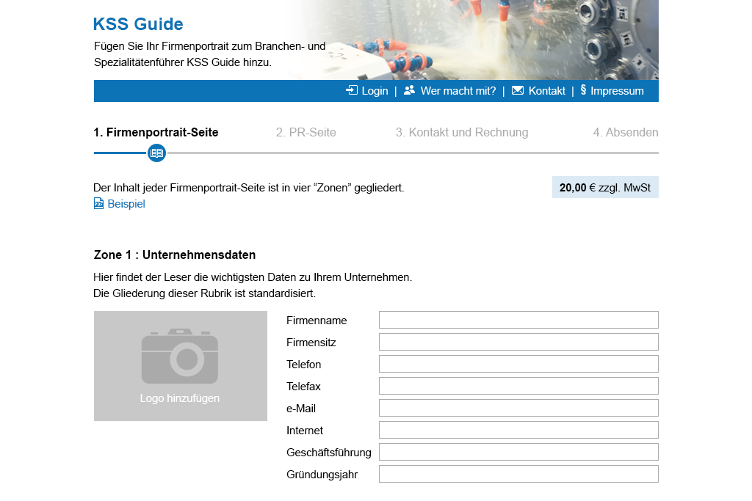Click the book icon progress marker
The width and height of the screenshot is (752, 501).
156,153
